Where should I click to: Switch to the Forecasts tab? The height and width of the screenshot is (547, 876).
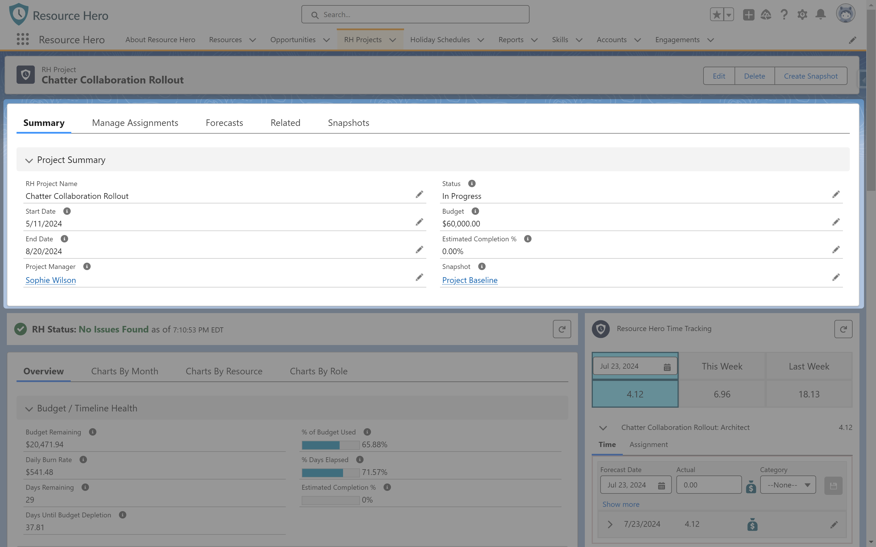coord(224,123)
